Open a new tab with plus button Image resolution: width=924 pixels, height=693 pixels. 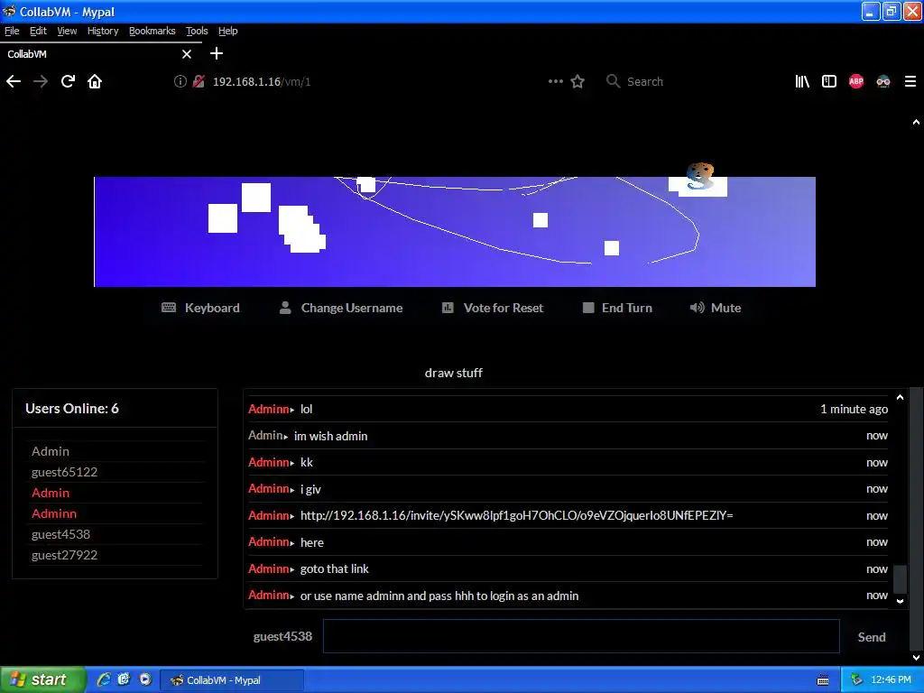217,53
